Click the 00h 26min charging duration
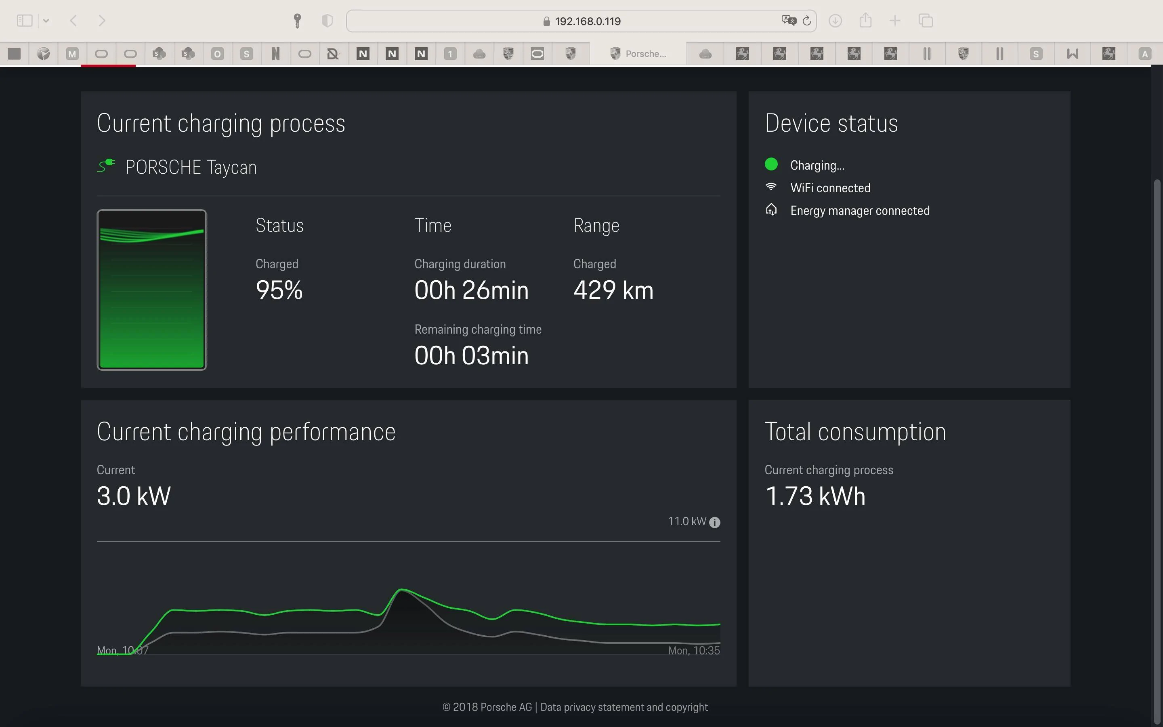This screenshot has width=1163, height=727. (x=471, y=290)
